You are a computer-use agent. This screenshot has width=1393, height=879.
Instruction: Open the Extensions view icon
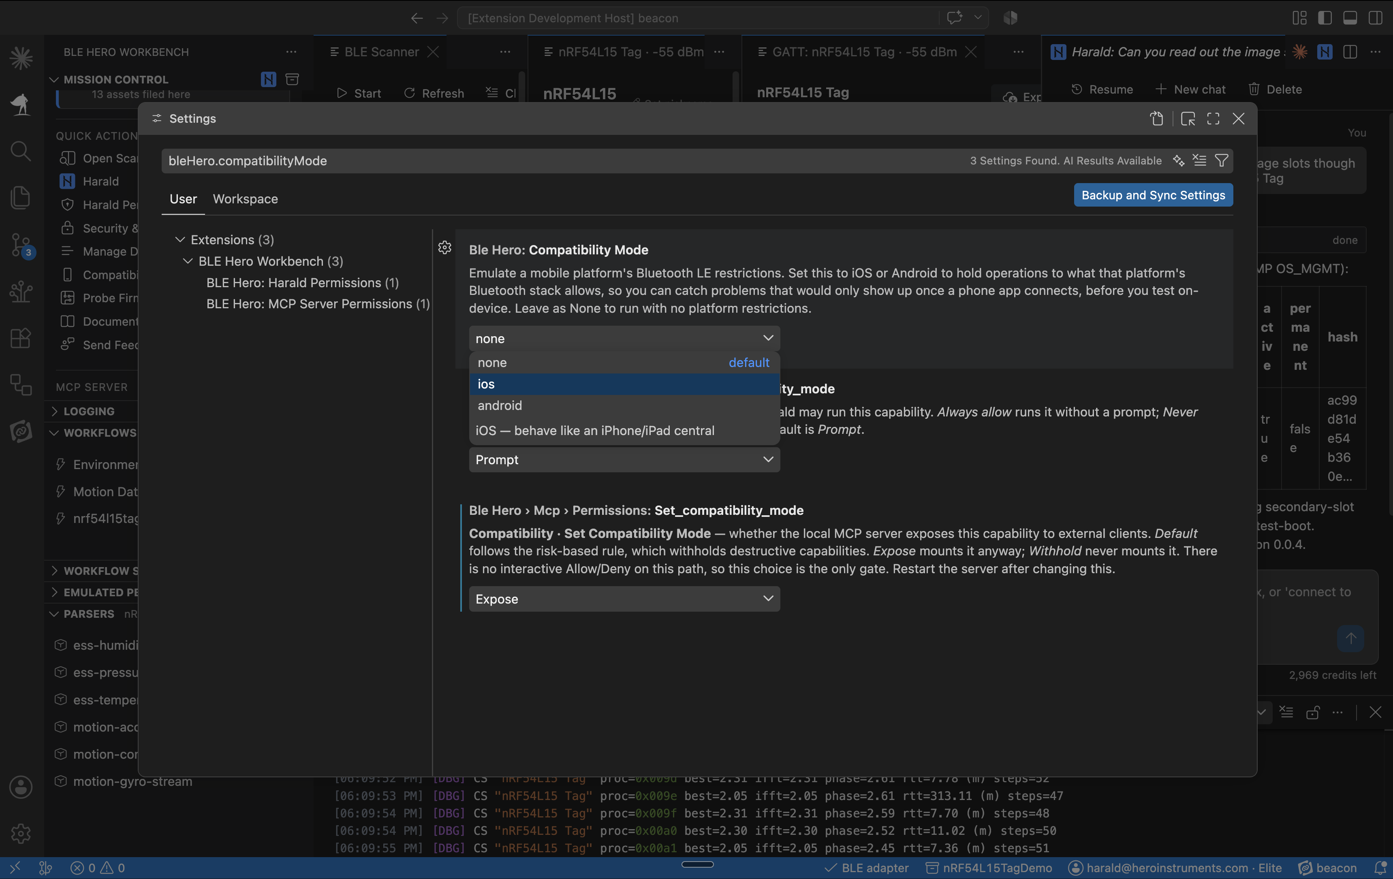[21, 338]
